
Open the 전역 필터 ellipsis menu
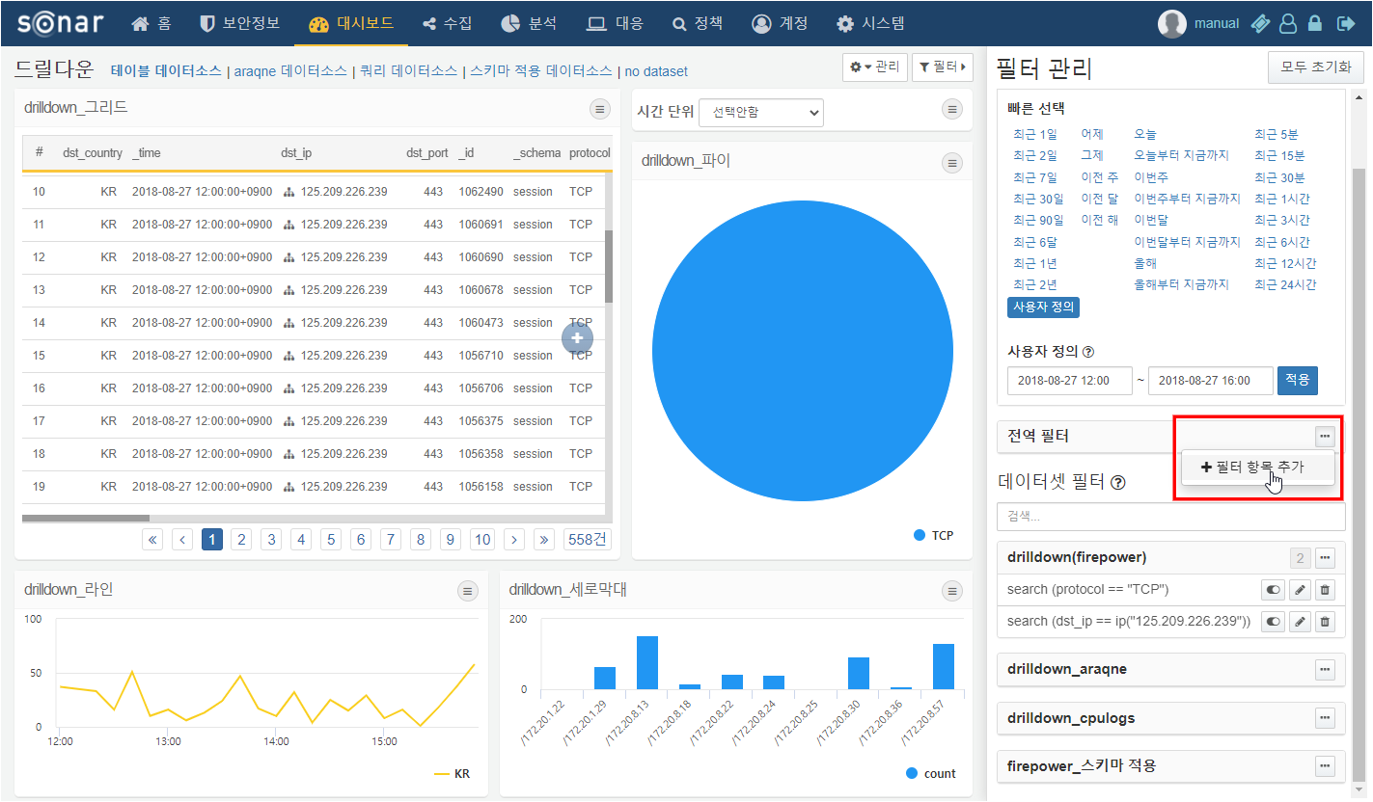(1325, 436)
